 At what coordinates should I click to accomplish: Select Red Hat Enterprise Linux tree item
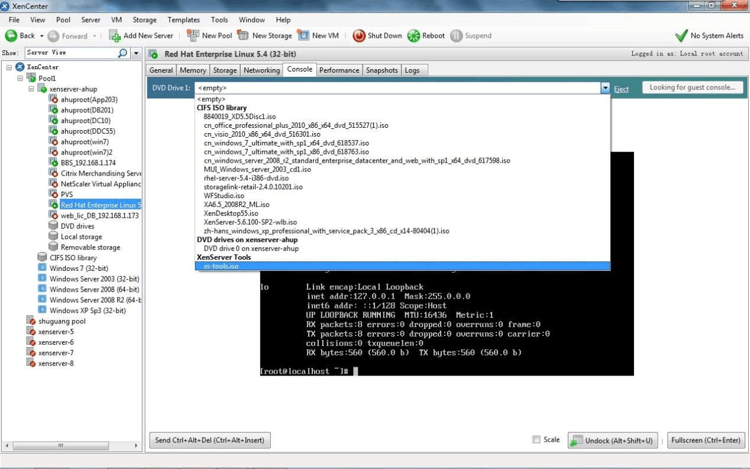(x=101, y=205)
